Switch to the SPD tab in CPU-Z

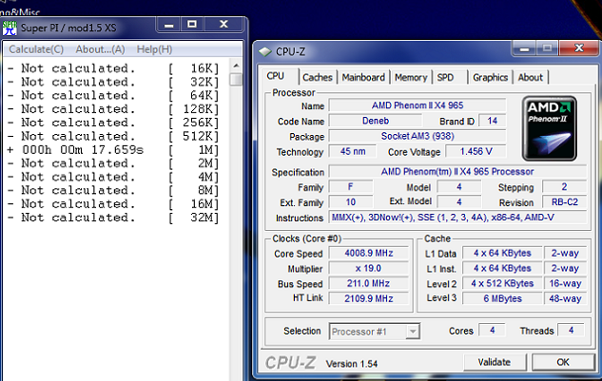click(x=445, y=78)
